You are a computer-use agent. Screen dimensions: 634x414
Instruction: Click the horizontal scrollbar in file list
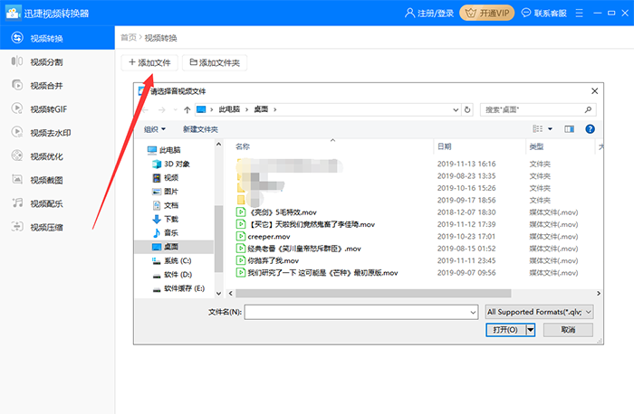point(373,294)
